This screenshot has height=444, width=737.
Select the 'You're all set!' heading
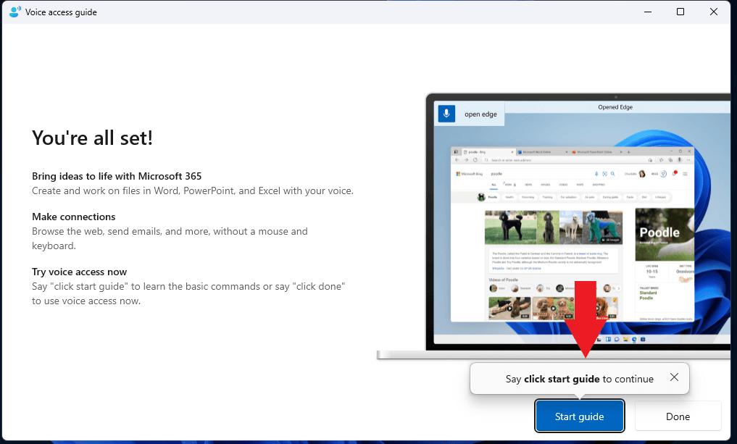tap(92, 138)
